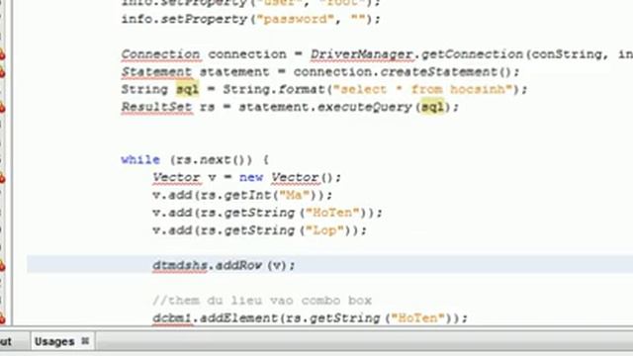Screen dimensions: 633x356
Task: Click "HoTen" string in v.add line
Action: (332, 213)
